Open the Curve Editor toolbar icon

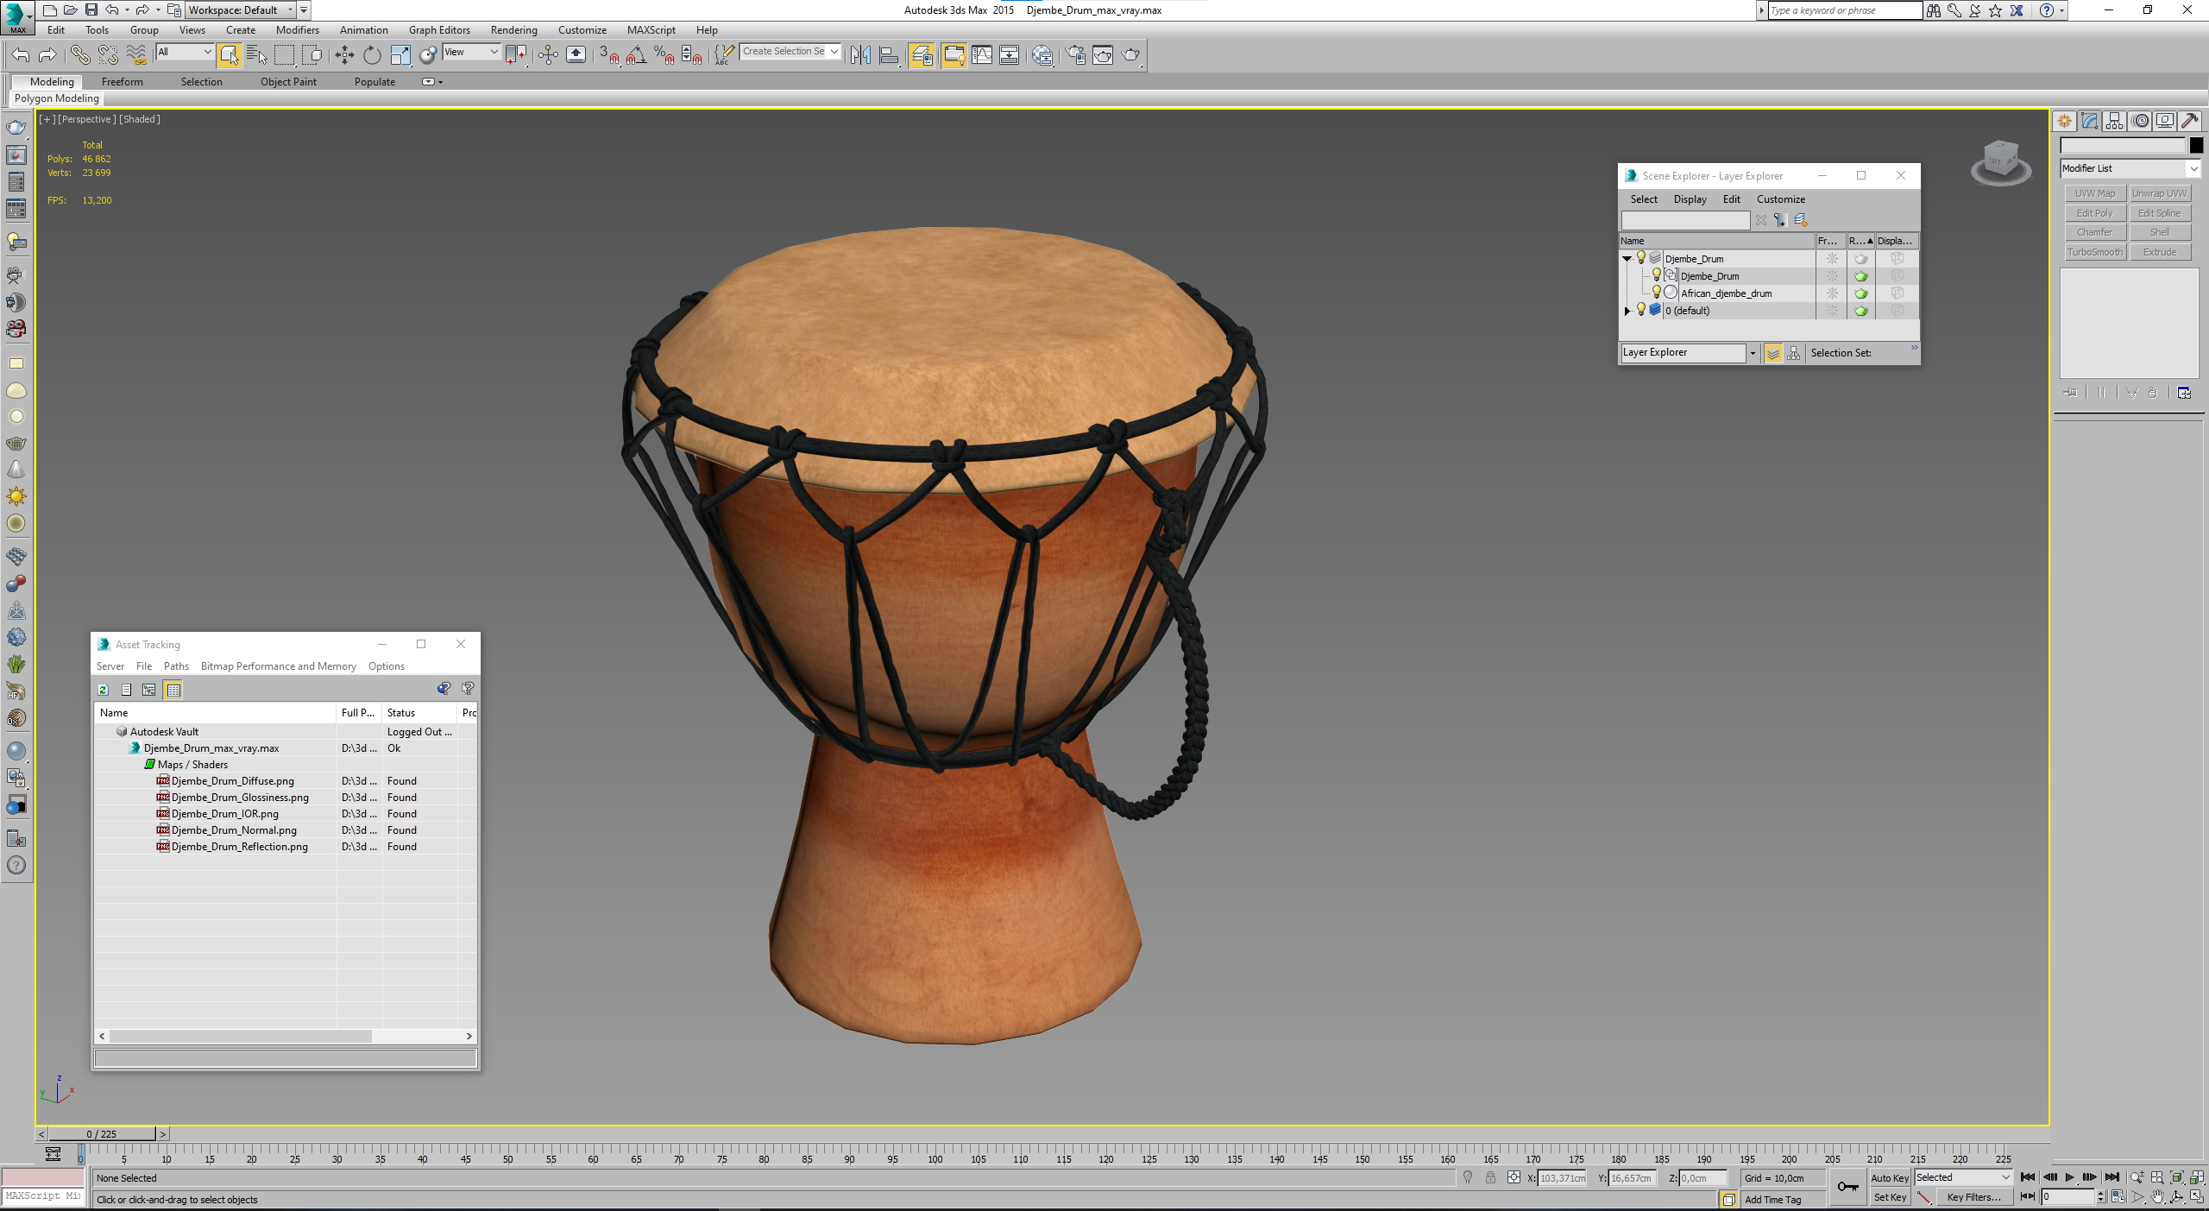[x=982, y=55]
